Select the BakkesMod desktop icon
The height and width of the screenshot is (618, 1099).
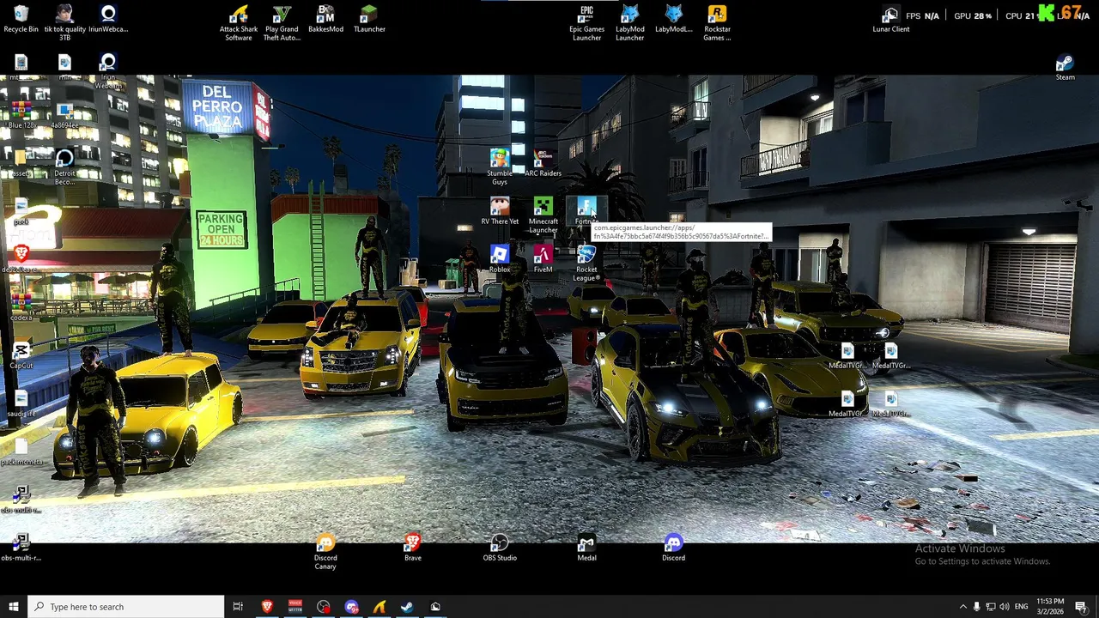tap(325, 19)
